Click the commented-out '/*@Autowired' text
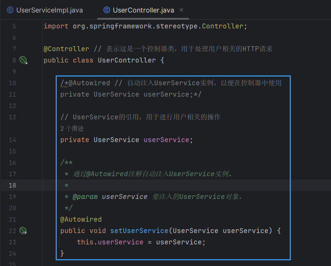 coord(85,83)
